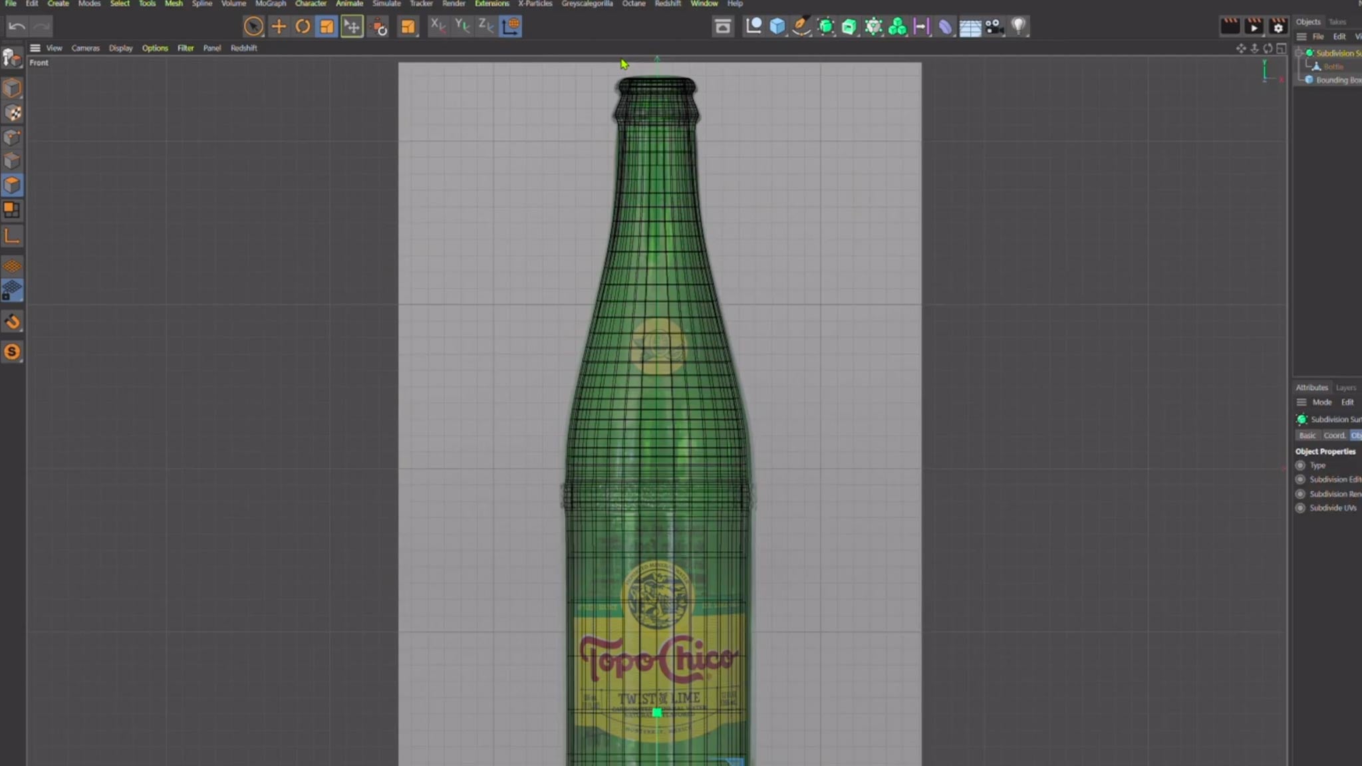The image size is (1362, 766).
Task: Activate the Move tool
Action: (x=279, y=27)
